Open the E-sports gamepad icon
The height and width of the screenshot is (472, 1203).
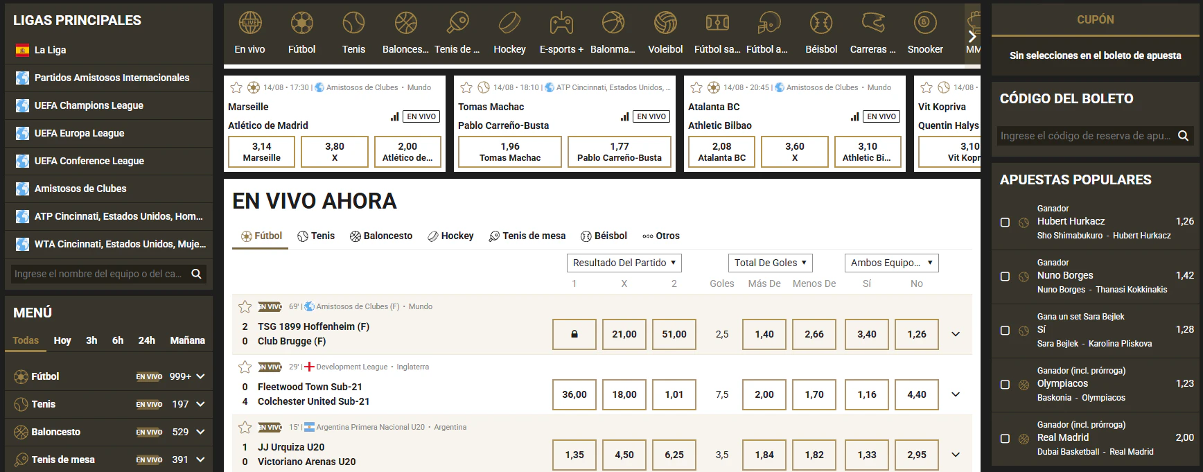pyautogui.click(x=561, y=24)
